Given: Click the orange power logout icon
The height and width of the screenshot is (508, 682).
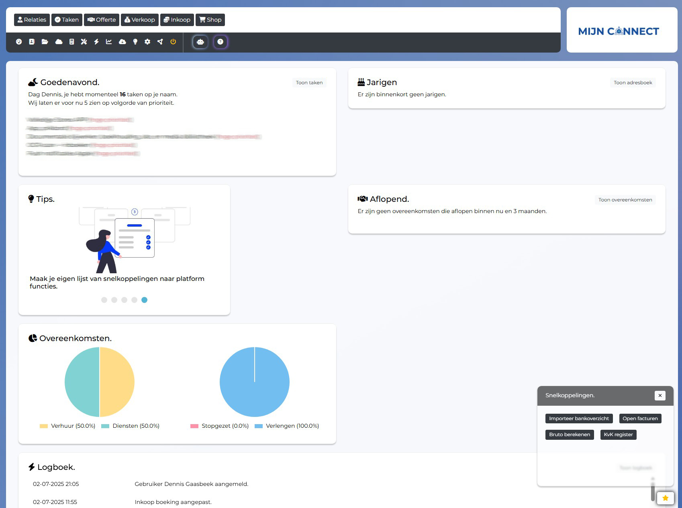Looking at the screenshot, I should [173, 41].
